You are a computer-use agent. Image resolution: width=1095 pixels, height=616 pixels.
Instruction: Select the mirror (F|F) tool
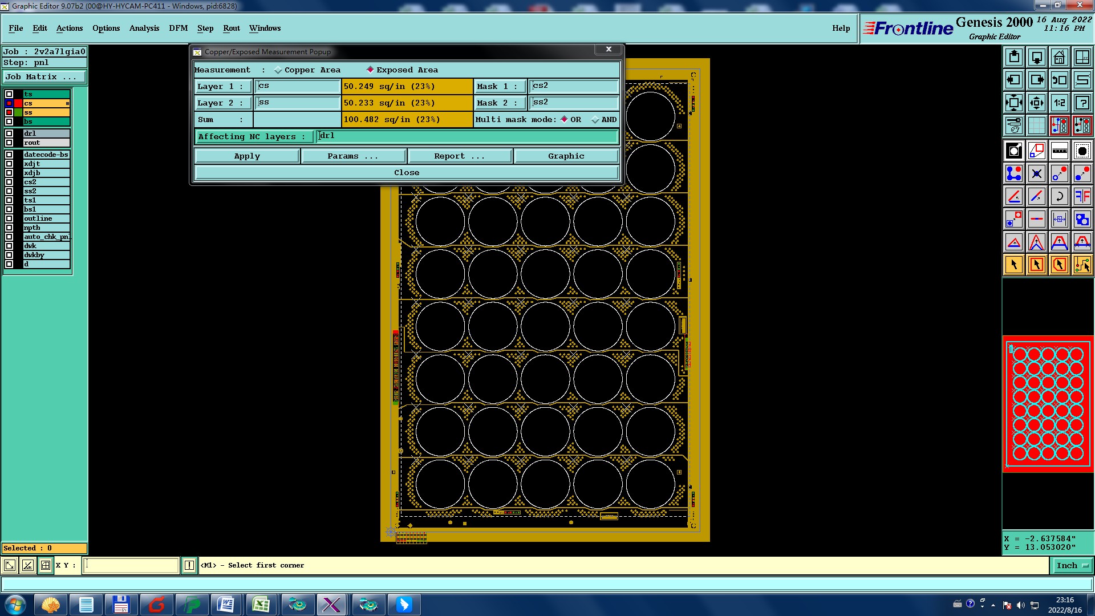(1082, 196)
